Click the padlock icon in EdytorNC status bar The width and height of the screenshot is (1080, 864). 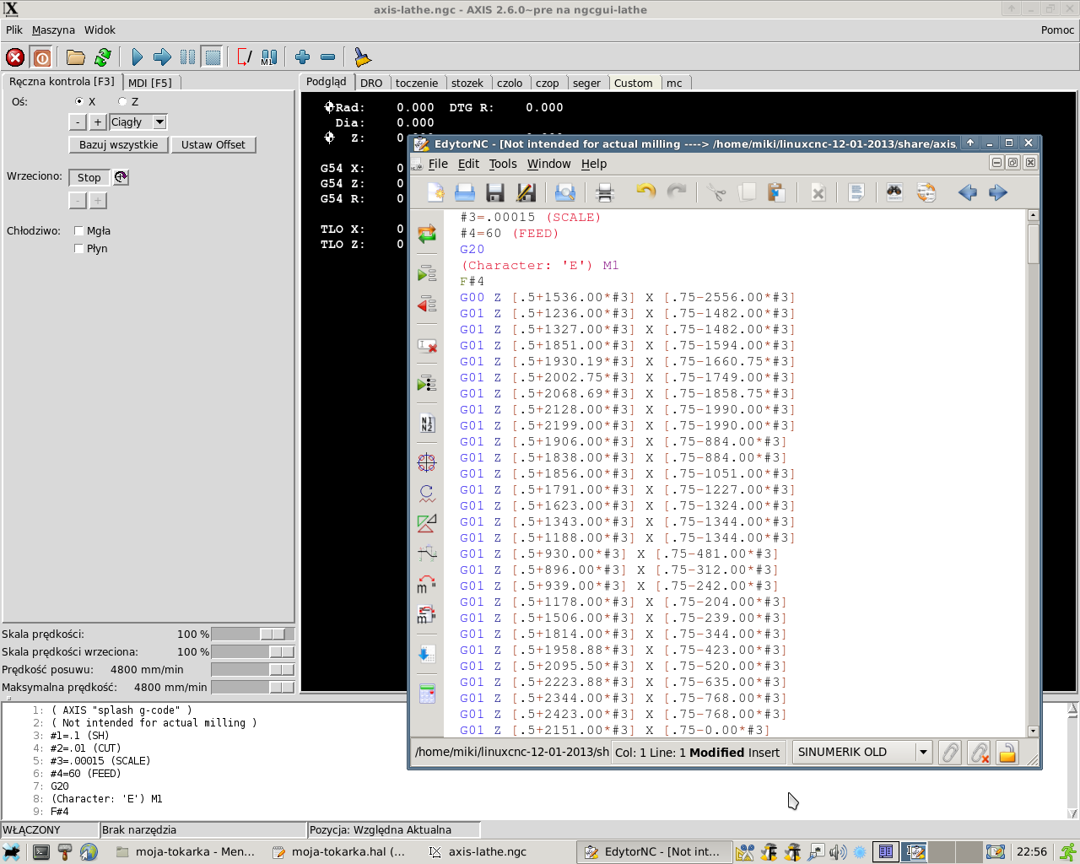pyautogui.click(x=1007, y=753)
